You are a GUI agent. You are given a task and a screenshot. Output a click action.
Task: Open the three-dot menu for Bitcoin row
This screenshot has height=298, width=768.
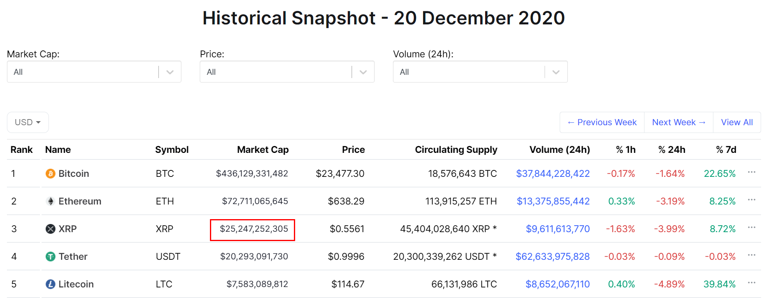click(x=752, y=172)
